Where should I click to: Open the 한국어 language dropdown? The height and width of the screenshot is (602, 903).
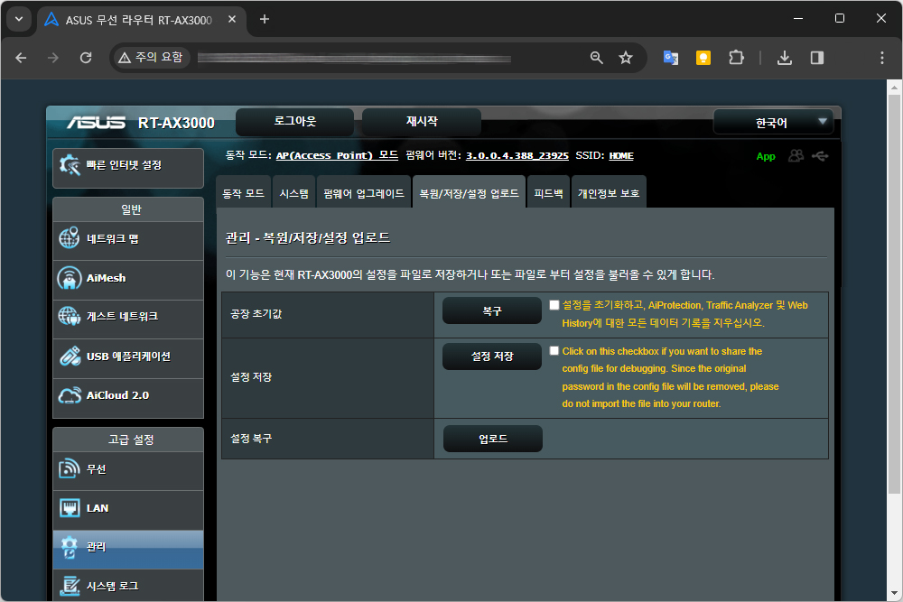(774, 122)
